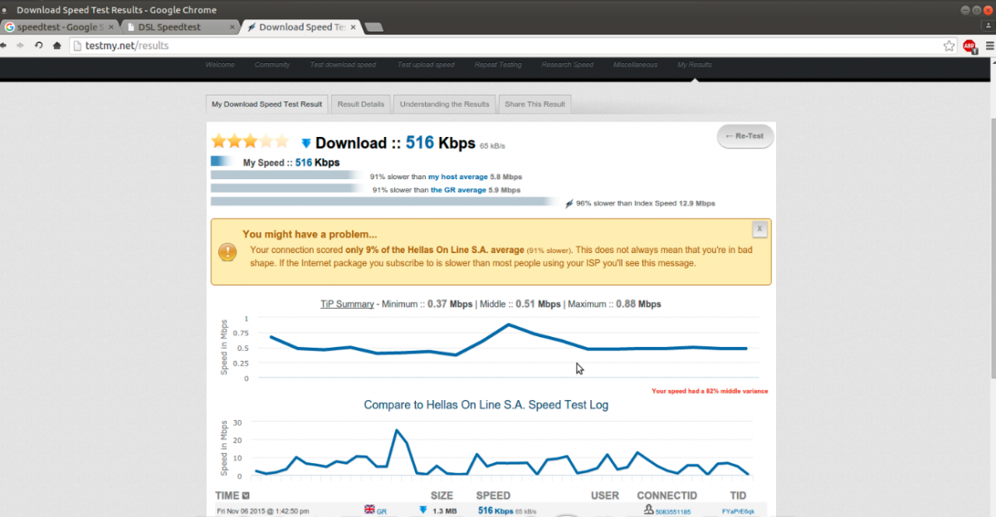This screenshot has height=517, width=996.
Task: Close the speedtest Google tab
Action: click(x=111, y=27)
